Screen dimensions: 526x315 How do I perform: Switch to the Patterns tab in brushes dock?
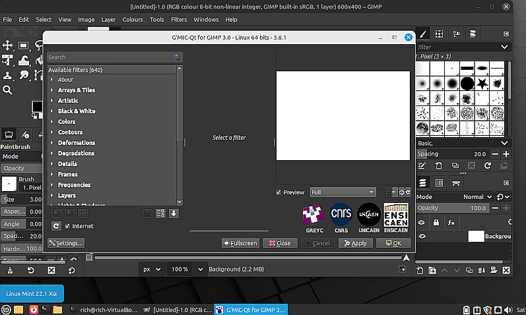(x=439, y=34)
